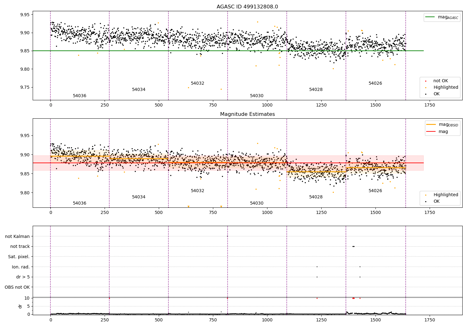Click obsid label 54026 in AGASC ID plot

[375, 83]
